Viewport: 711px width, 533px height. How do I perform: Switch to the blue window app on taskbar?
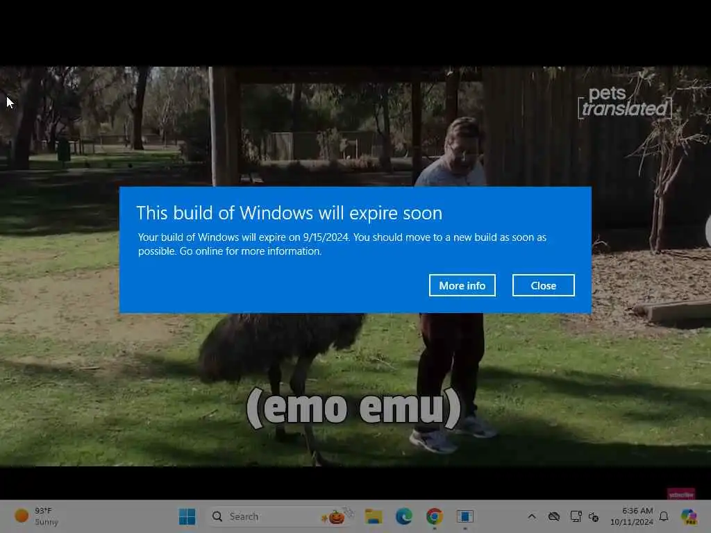coord(465,516)
